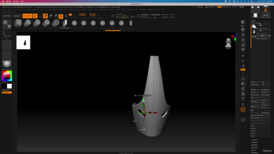Open LightBox
The width and height of the screenshot is (274, 154).
click(x=17, y=16)
